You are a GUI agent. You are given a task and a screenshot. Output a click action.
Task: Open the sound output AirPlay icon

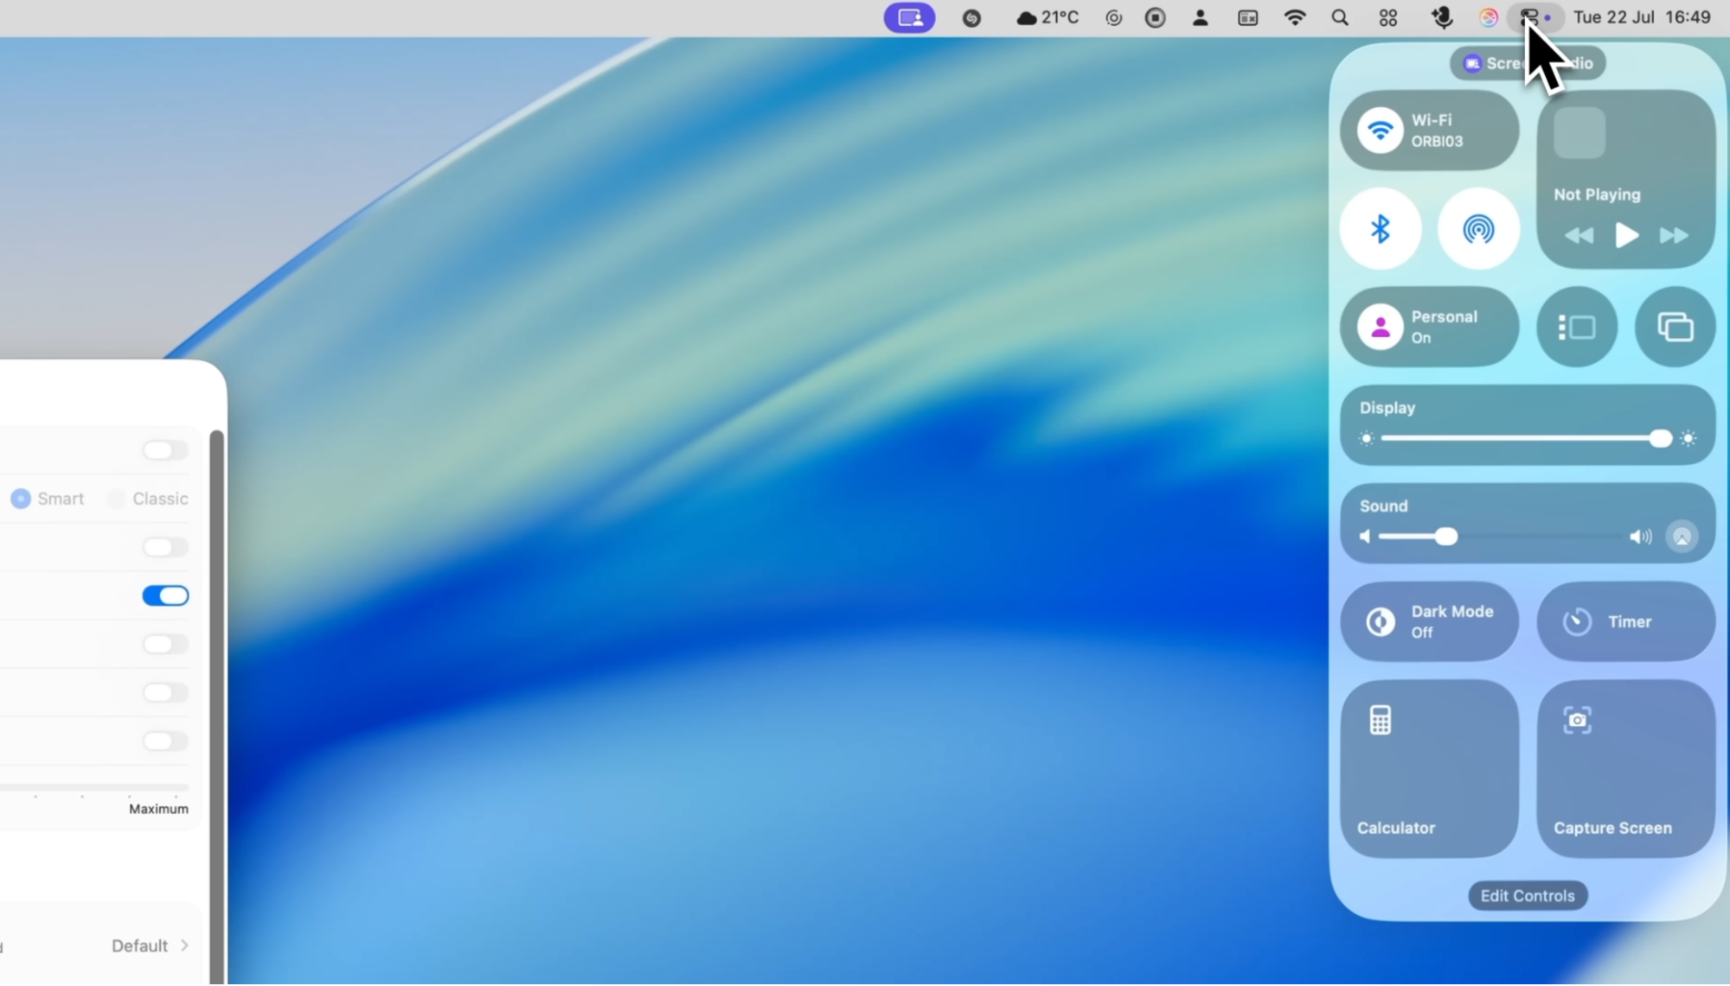pyautogui.click(x=1682, y=537)
